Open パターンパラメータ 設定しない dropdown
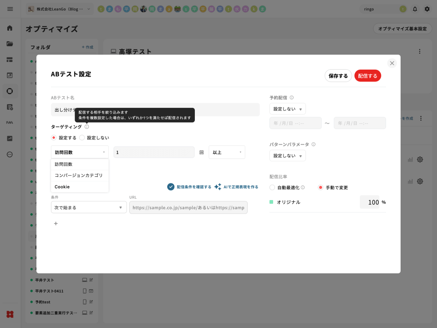The height and width of the screenshot is (328, 437). [x=288, y=156]
